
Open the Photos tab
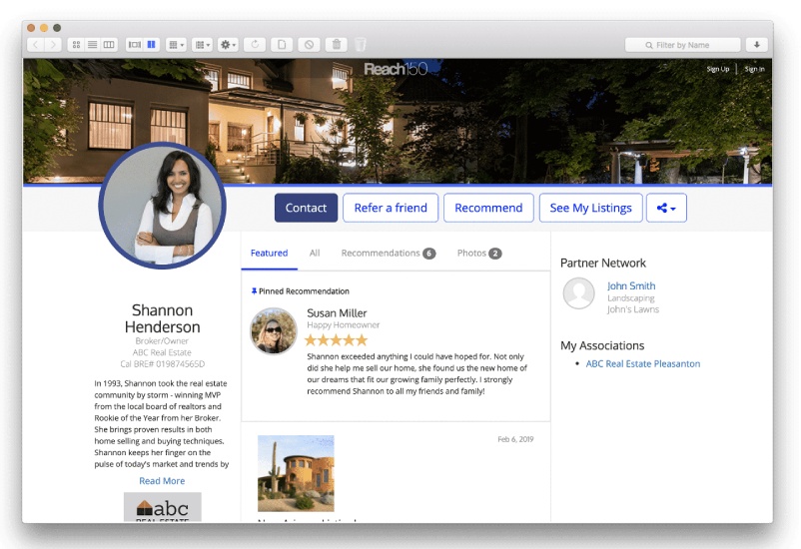478,254
